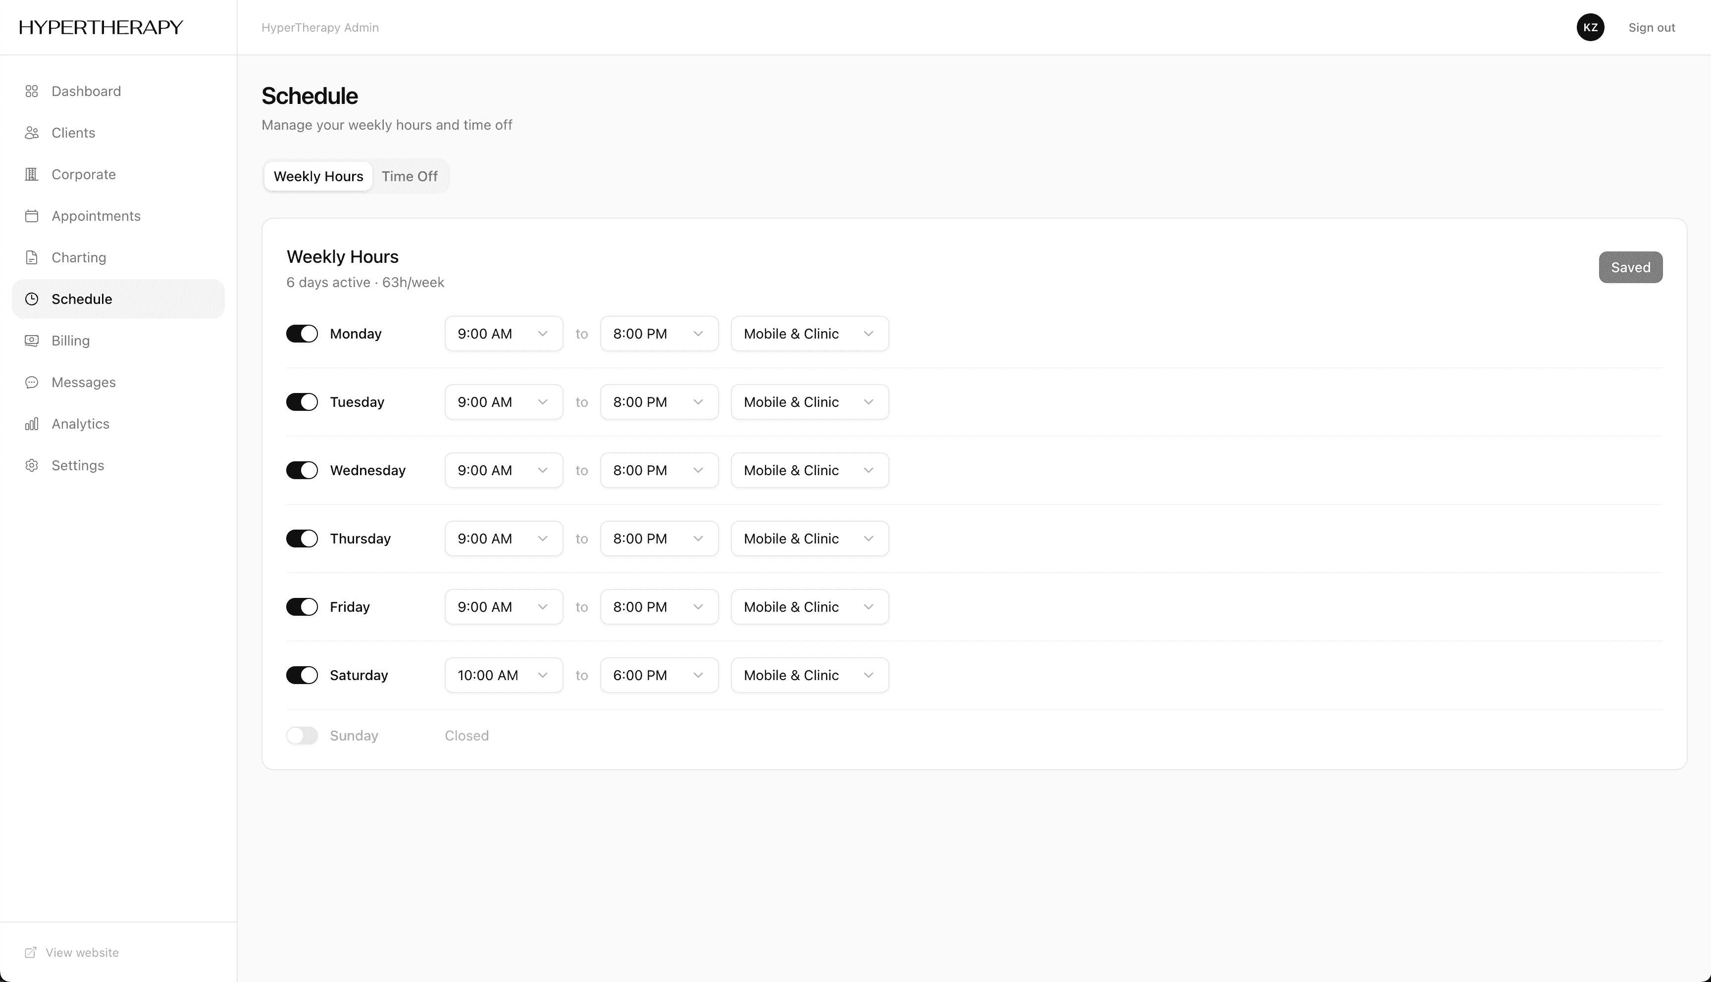Open the Analytics bar chart icon
The height and width of the screenshot is (982, 1711).
[32, 424]
